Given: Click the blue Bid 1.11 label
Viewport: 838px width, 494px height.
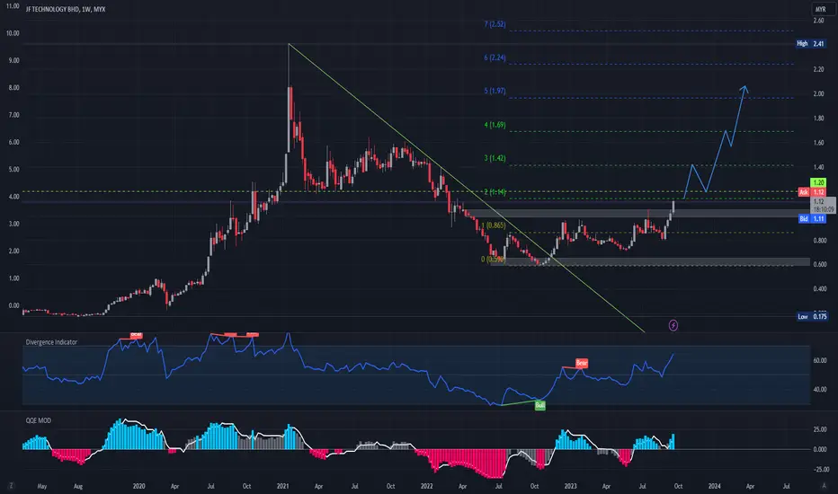Looking at the screenshot, I should [812, 219].
